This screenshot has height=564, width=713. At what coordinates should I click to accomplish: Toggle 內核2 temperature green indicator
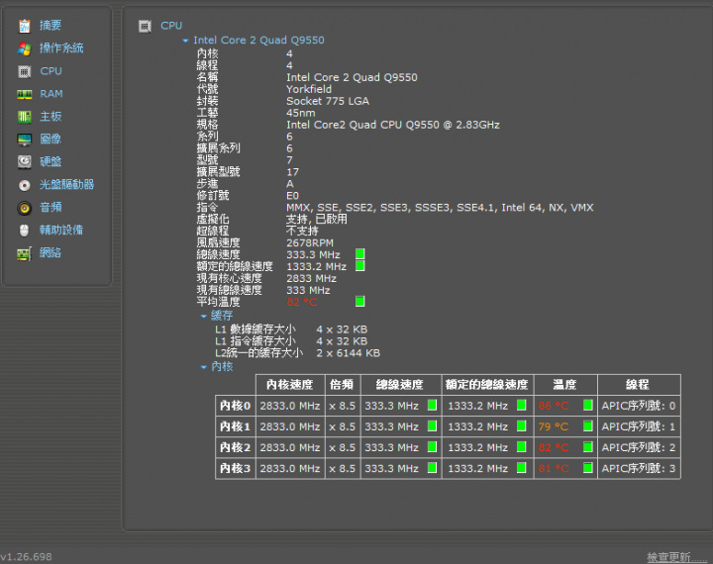tap(588, 446)
